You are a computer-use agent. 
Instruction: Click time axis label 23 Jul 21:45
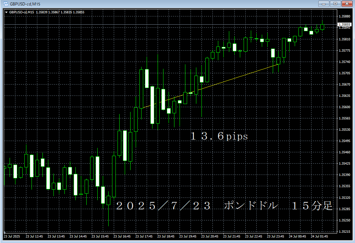point(232,236)
